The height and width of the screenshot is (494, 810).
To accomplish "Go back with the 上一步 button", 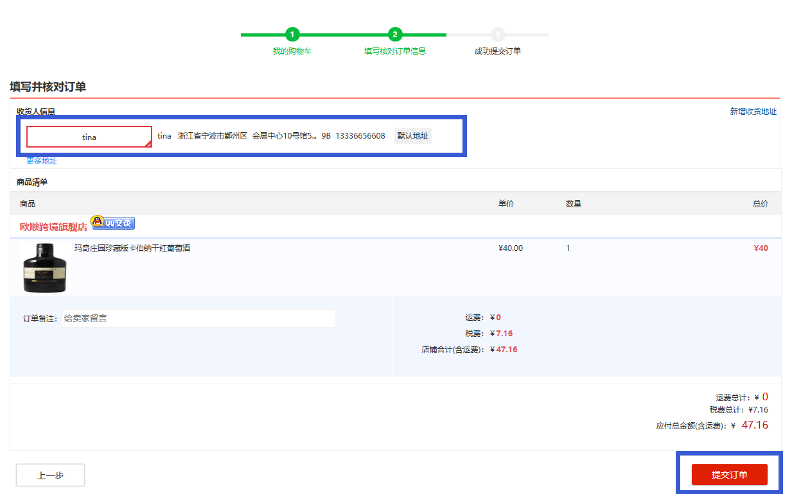I will [50, 475].
